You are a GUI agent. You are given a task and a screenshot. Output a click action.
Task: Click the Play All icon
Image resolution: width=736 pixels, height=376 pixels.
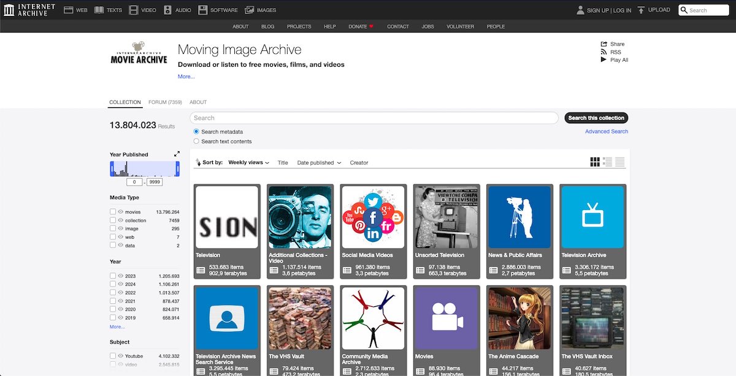point(604,60)
